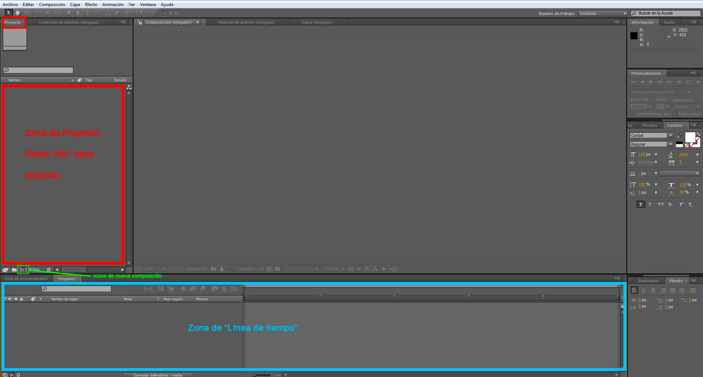This screenshot has width=703, height=377.
Task: Open 'Opciones previs. RAM' dropdown
Action: click(661, 92)
